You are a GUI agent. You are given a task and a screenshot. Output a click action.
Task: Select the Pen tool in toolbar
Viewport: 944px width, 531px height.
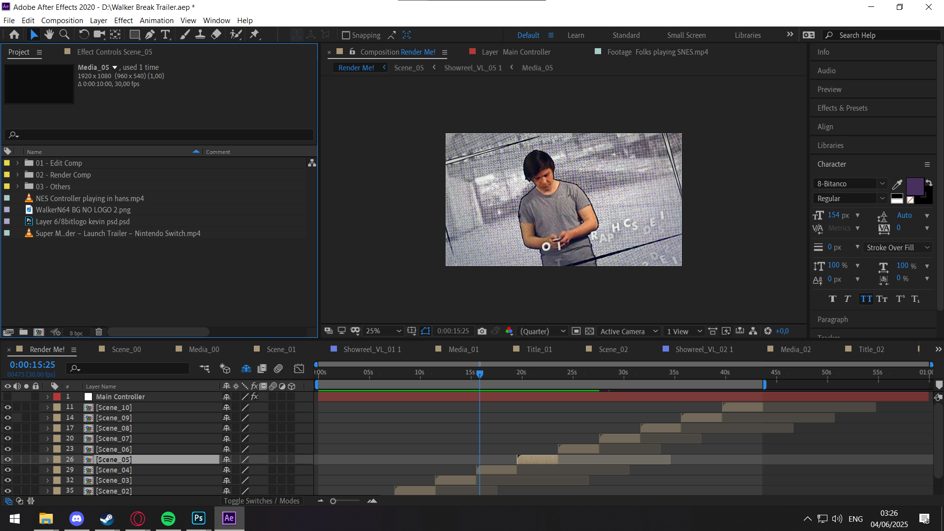point(150,34)
